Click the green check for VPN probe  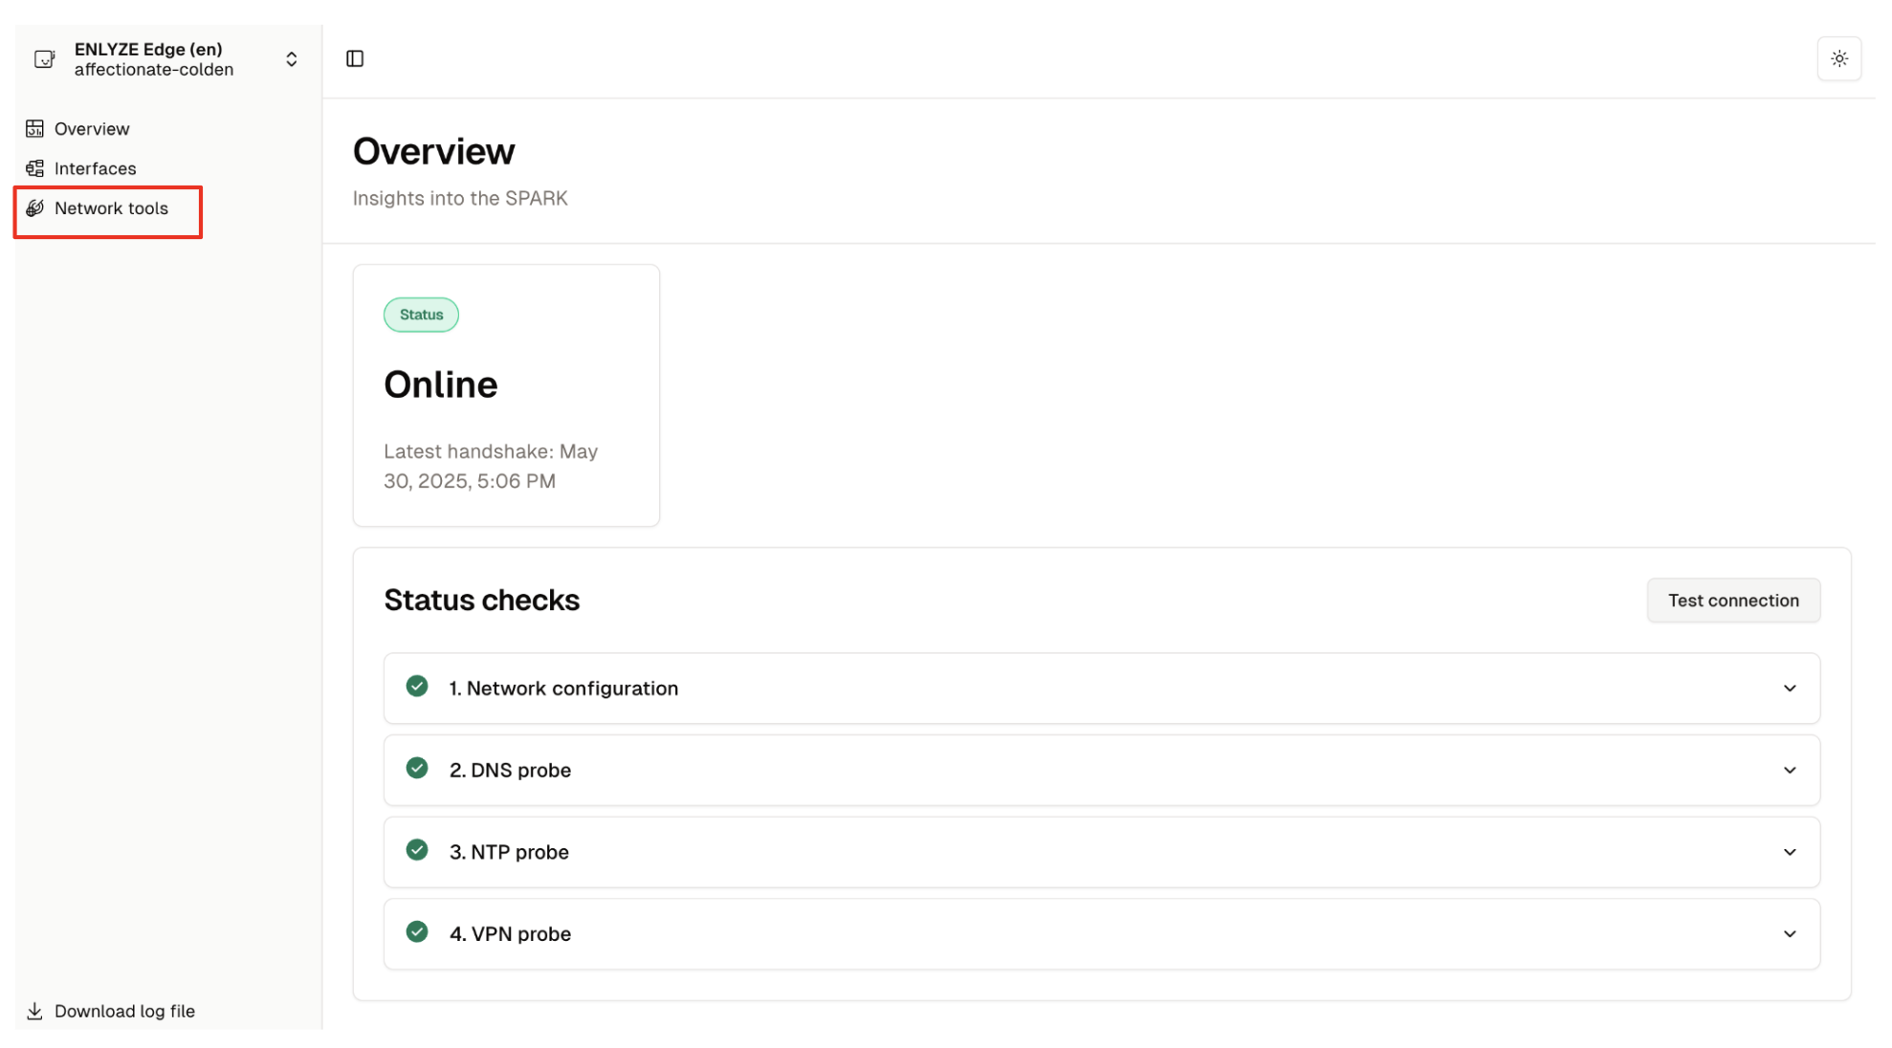(417, 932)
